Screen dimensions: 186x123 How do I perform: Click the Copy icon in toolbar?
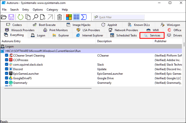(x=28, y=17)
